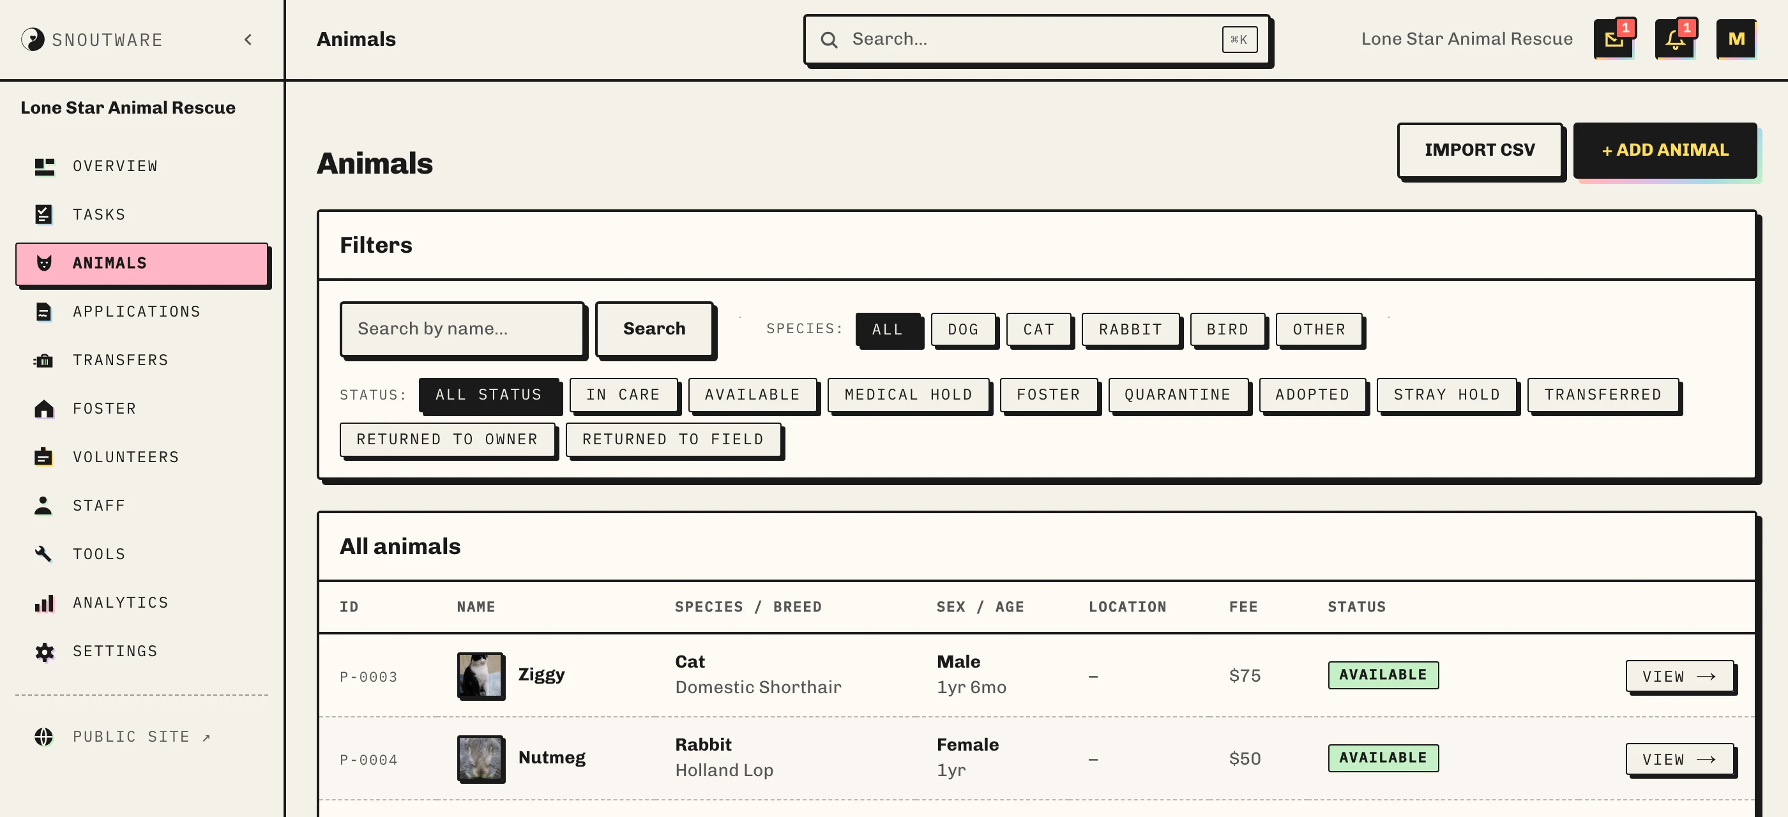Select the ALL STATUS filter
Image resolution: width=1788 pixels, height=817 pixels.
(489, 394)
